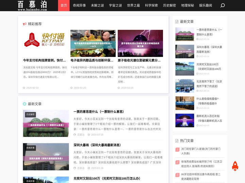Open sidebar thumbnail for 北京竟然下雪了
The height and width of the screenshot is (183, 245).
(x=185, y=86)
